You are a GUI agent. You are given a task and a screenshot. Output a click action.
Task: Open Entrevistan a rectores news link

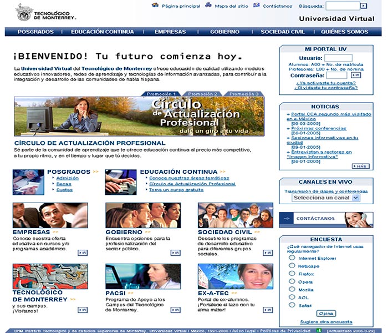319,154
